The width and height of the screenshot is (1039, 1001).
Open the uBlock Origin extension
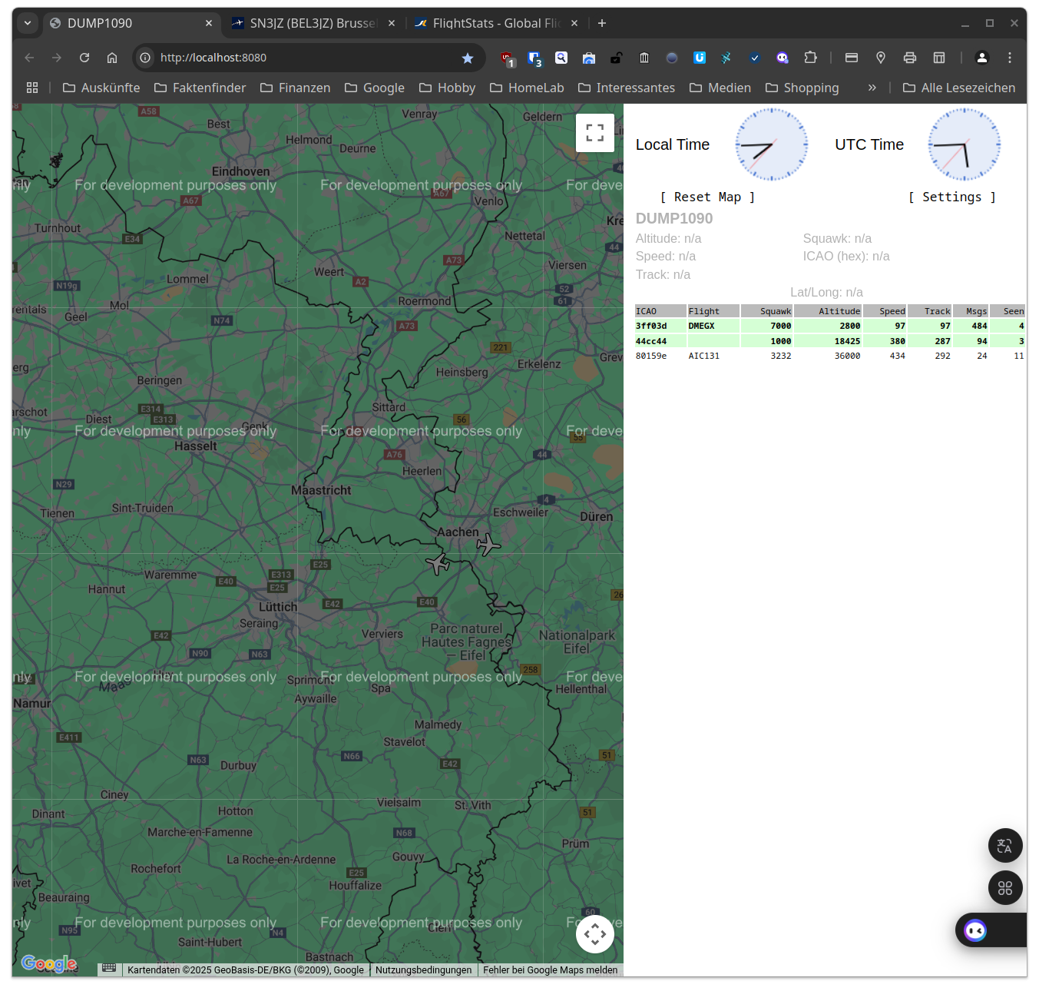point(507,58)
